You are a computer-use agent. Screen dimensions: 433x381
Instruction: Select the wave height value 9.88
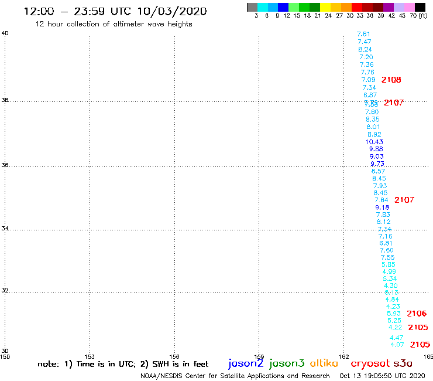click(x=376, y=149)
